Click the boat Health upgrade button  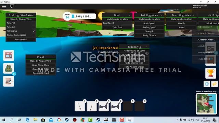coord(181,23)
